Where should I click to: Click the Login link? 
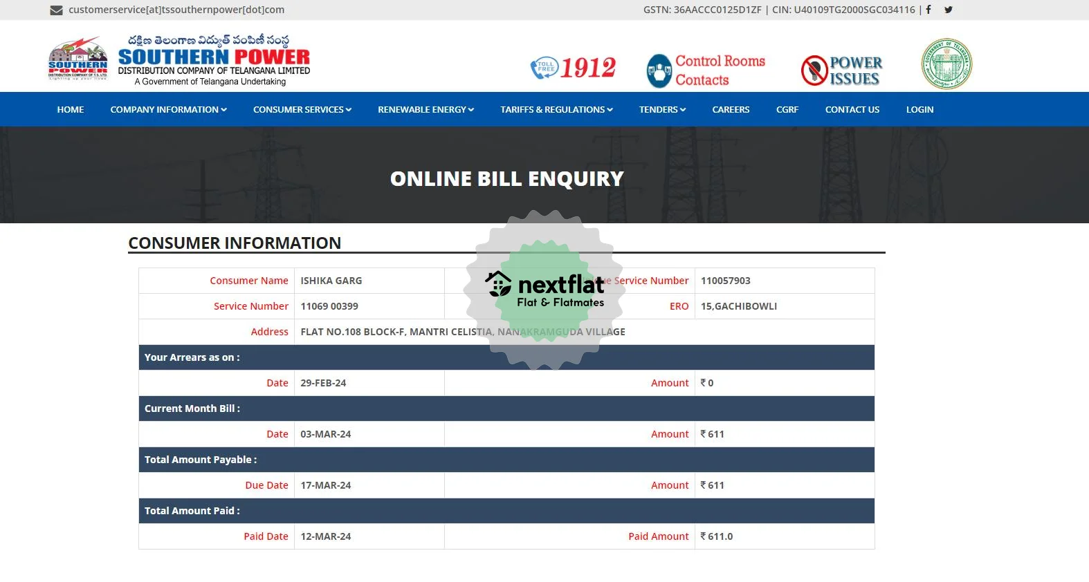click(919, 109)
